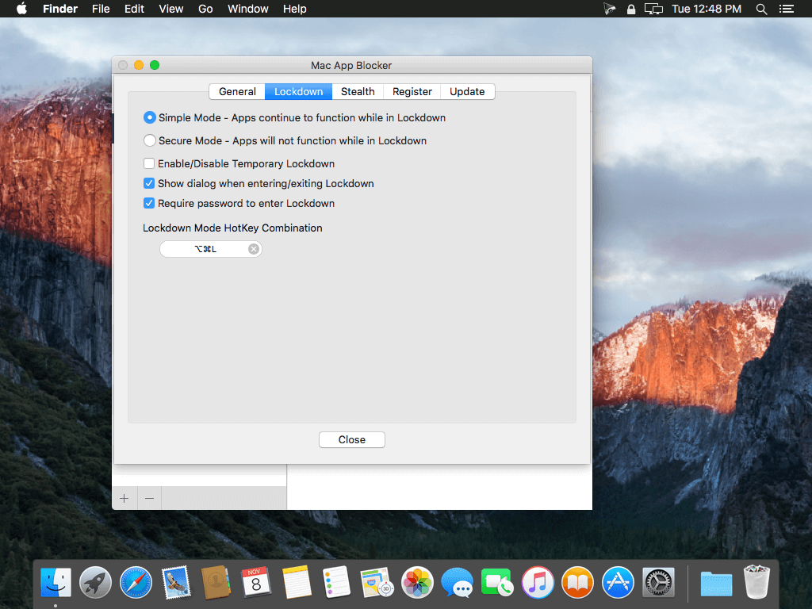
Task: Open the Register tab
Action: click(x=412, y=92)
